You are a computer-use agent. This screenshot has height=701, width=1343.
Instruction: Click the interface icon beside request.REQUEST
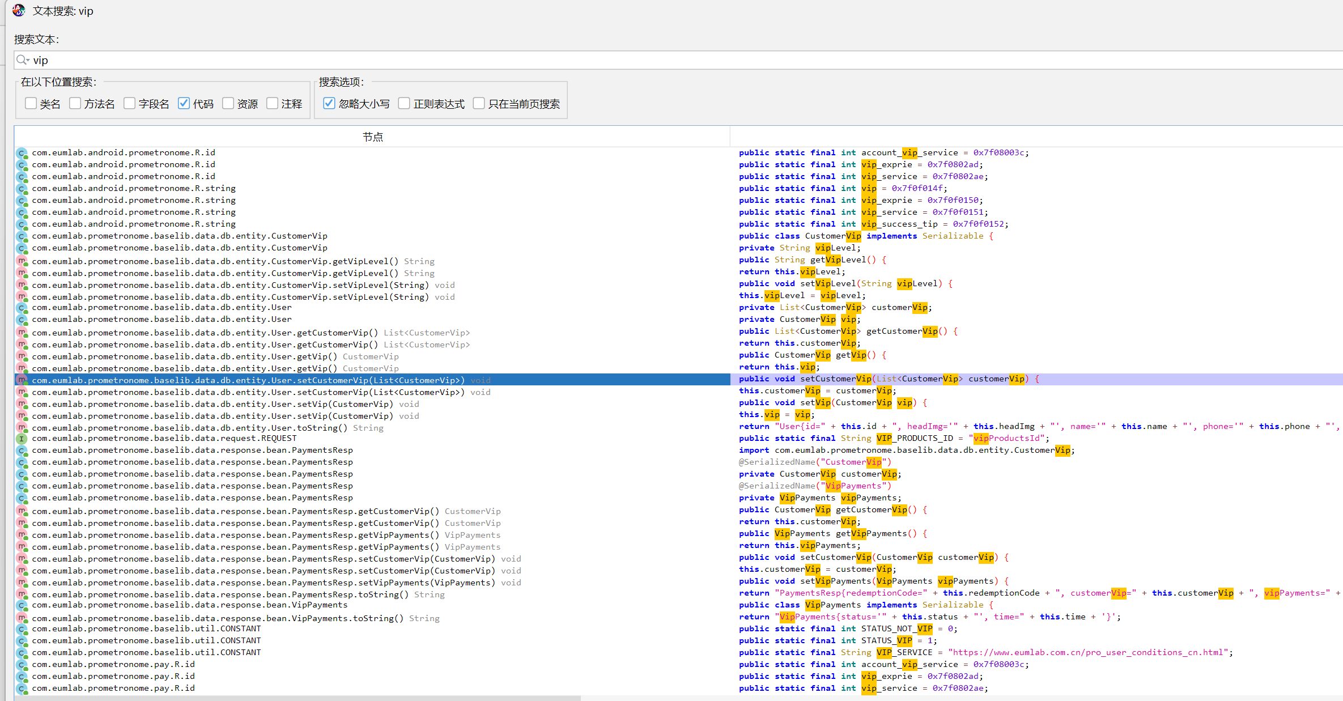(22, 439)
